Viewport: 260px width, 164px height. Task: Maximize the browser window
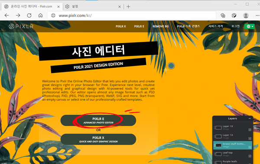(247, 4)
